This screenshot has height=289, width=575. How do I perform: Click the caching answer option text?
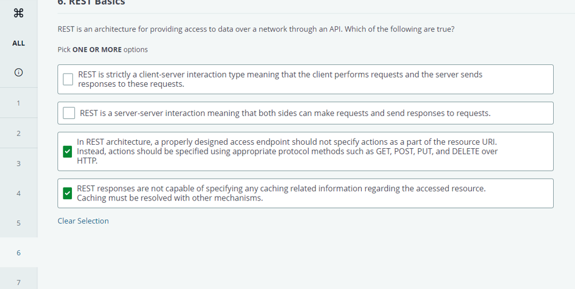(x=281, y=193)
